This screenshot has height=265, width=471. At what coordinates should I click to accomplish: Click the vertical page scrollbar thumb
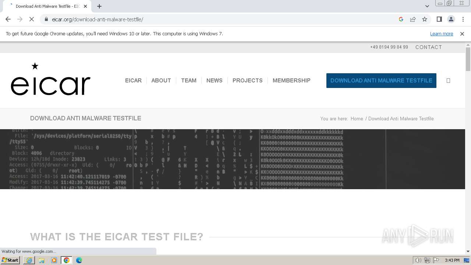coord(468,59)
